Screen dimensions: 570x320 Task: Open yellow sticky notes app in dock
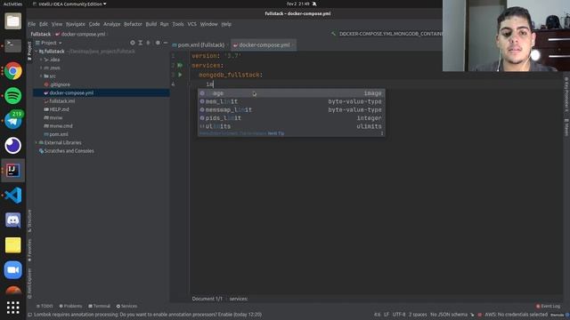pyautogui.click(x=13, y=245)
